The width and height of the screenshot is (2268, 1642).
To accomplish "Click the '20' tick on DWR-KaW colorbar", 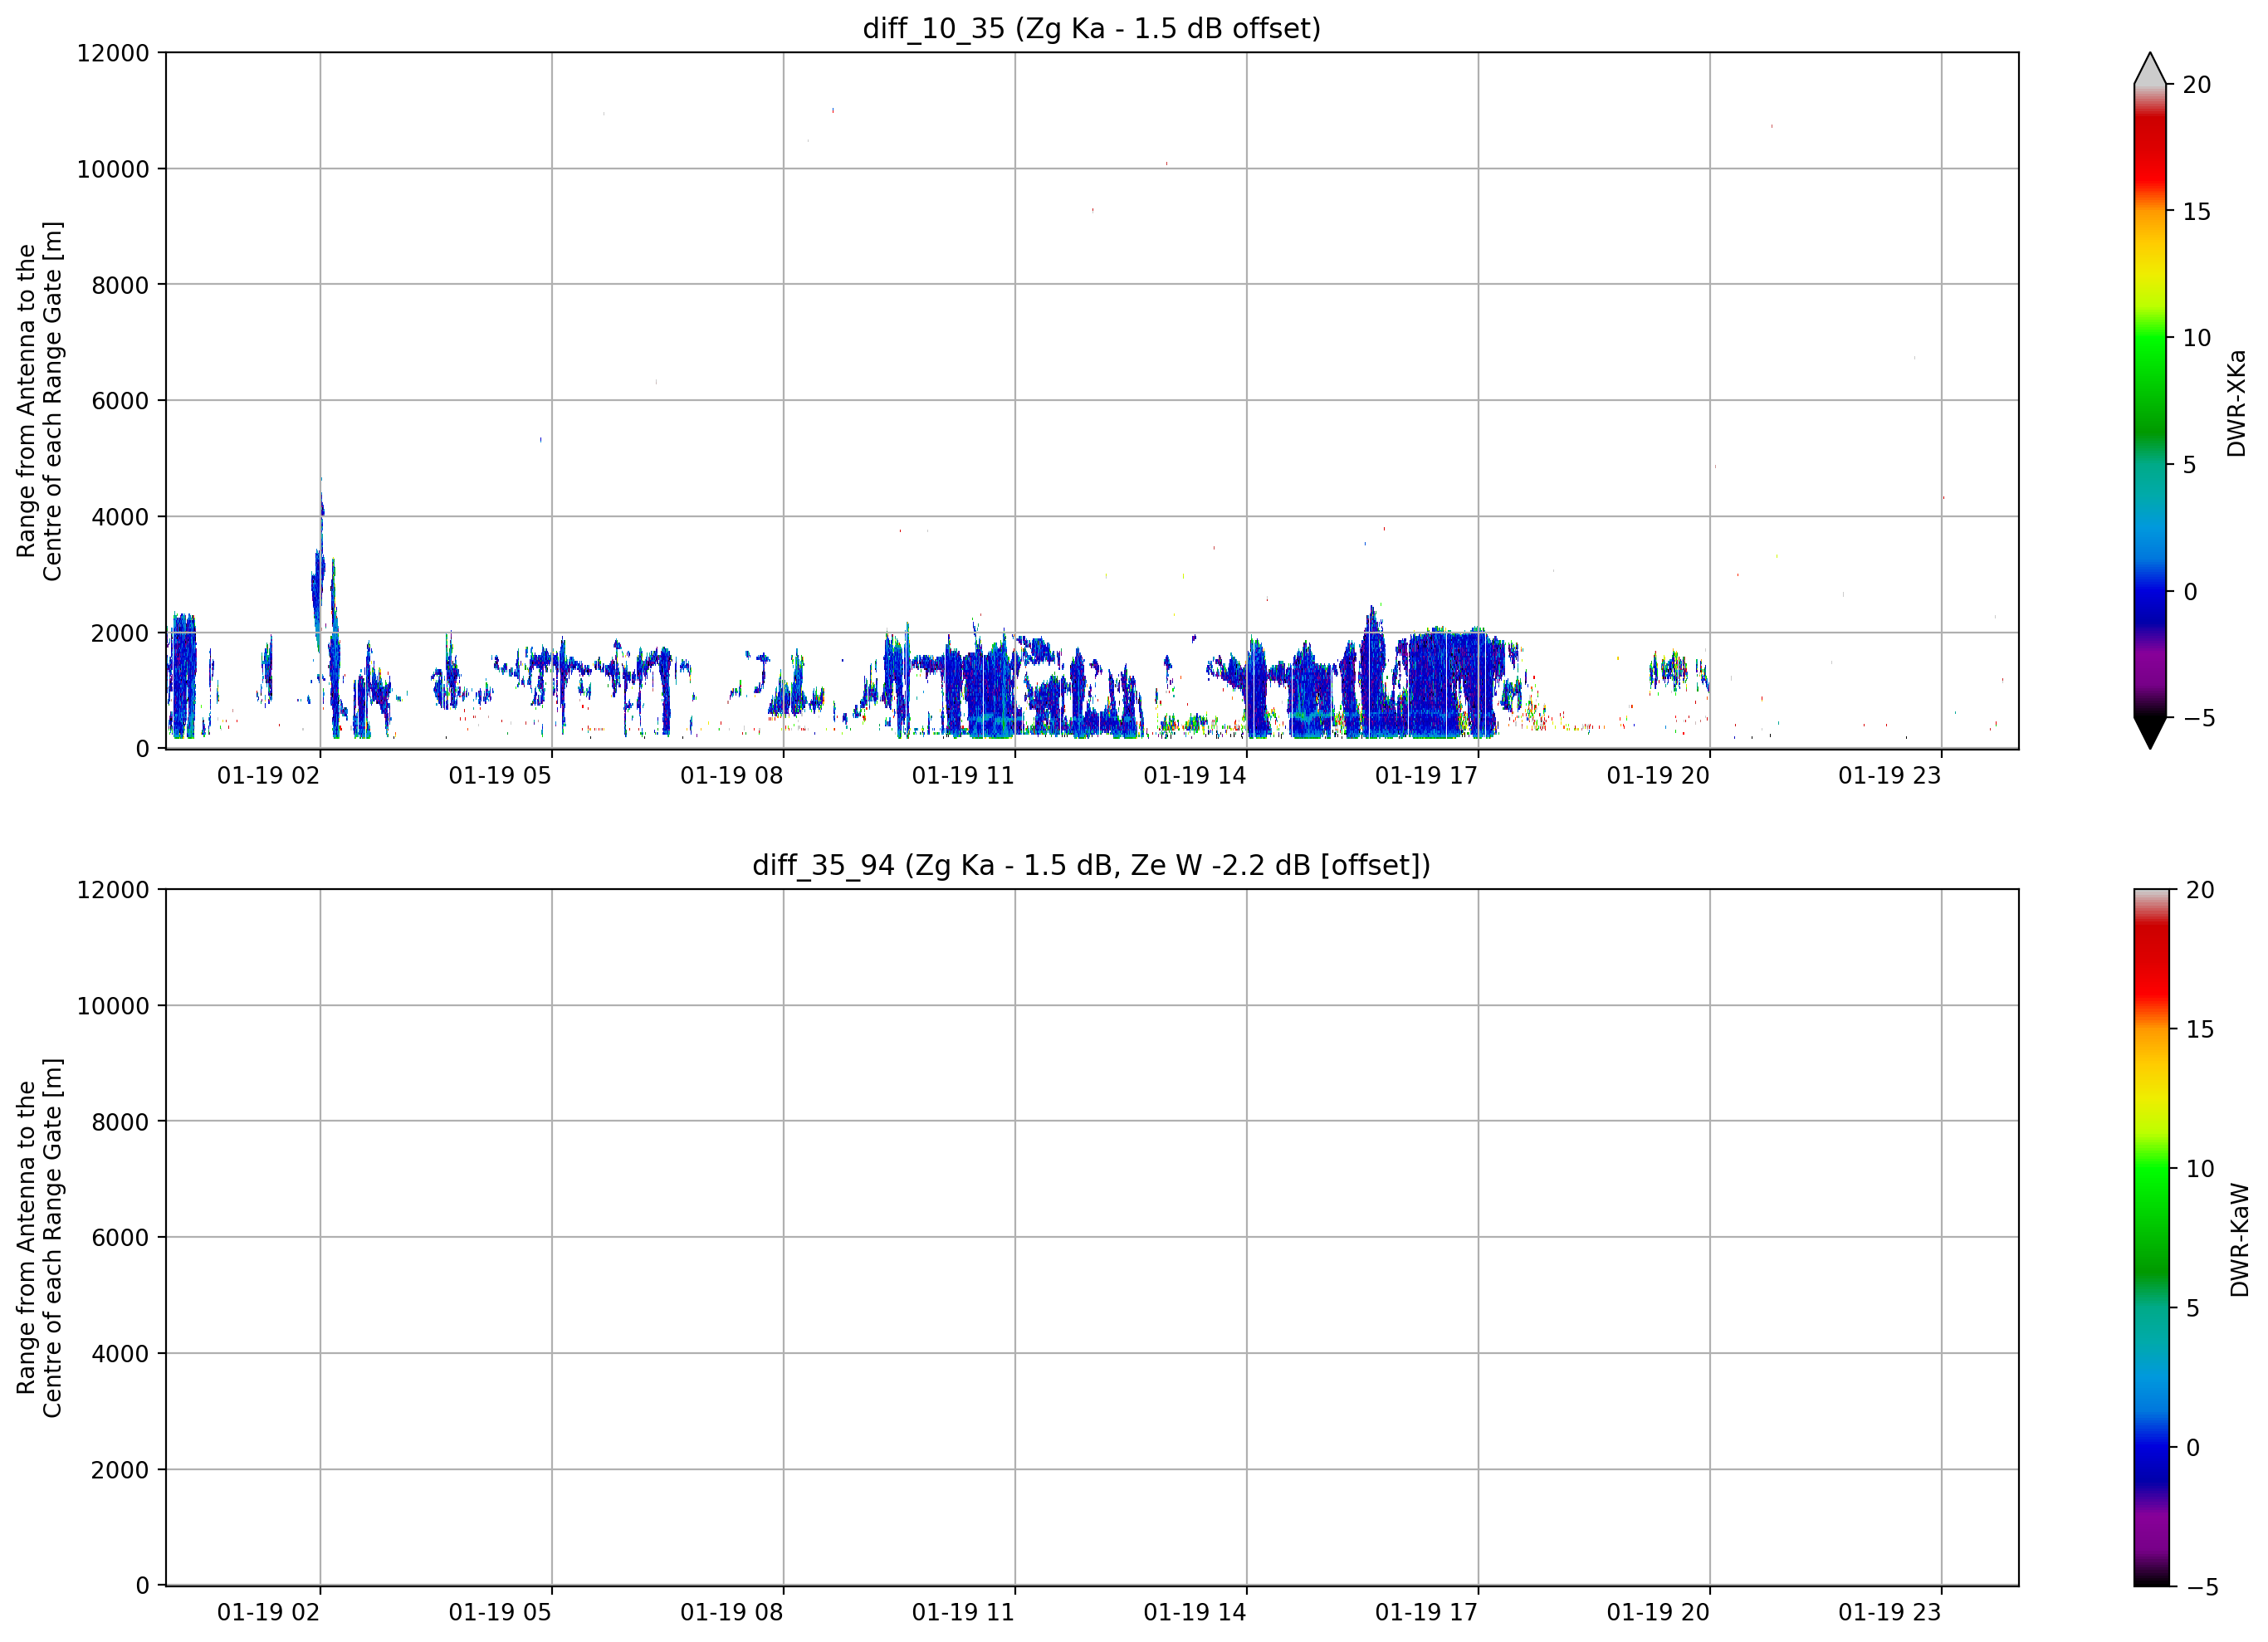I will click(2200, 890).
